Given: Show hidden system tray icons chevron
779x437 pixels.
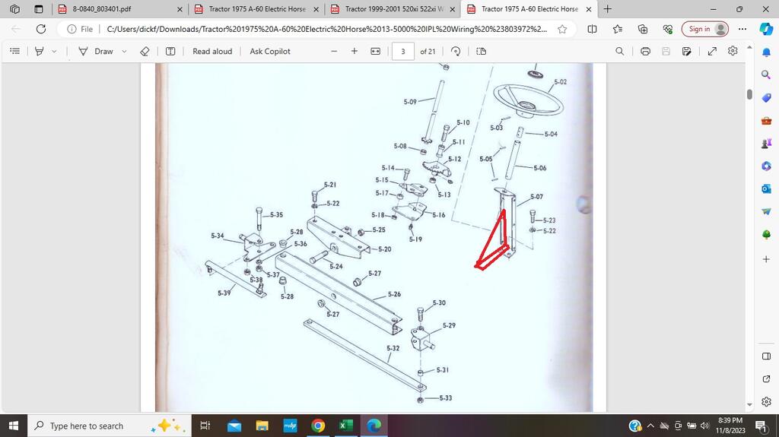Looking at the screenshot, I should click(x=650, y=426).
